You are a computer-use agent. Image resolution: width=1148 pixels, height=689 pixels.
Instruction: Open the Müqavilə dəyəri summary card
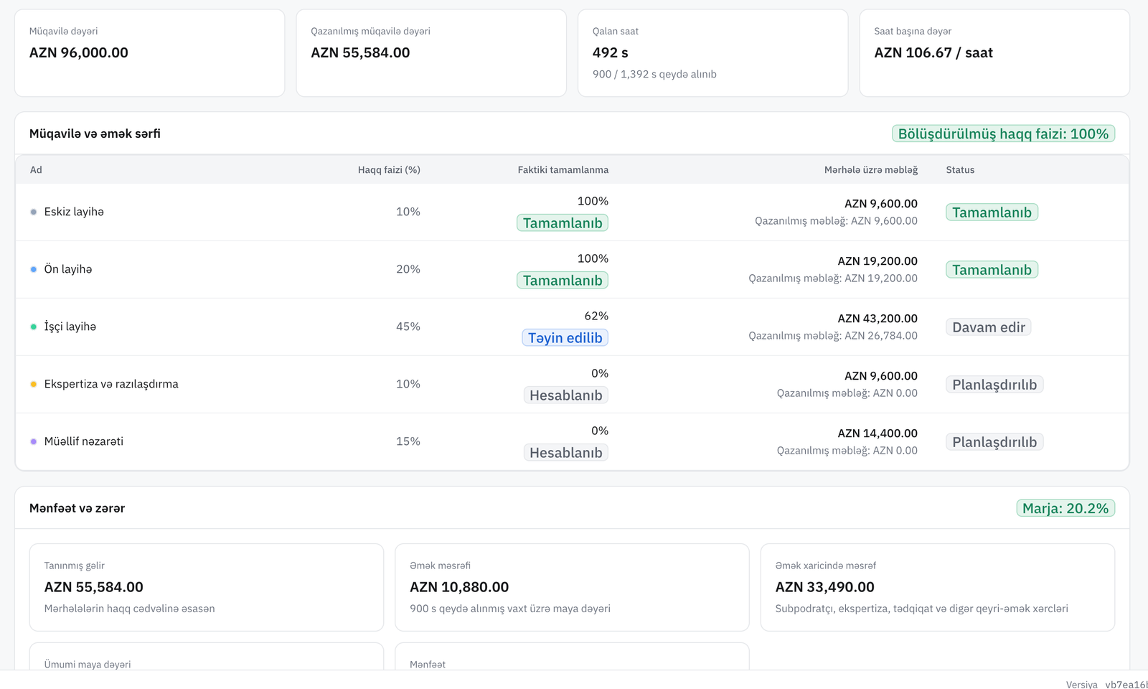click(150, 53)
